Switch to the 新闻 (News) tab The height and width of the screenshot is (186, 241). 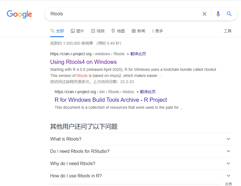138,31
